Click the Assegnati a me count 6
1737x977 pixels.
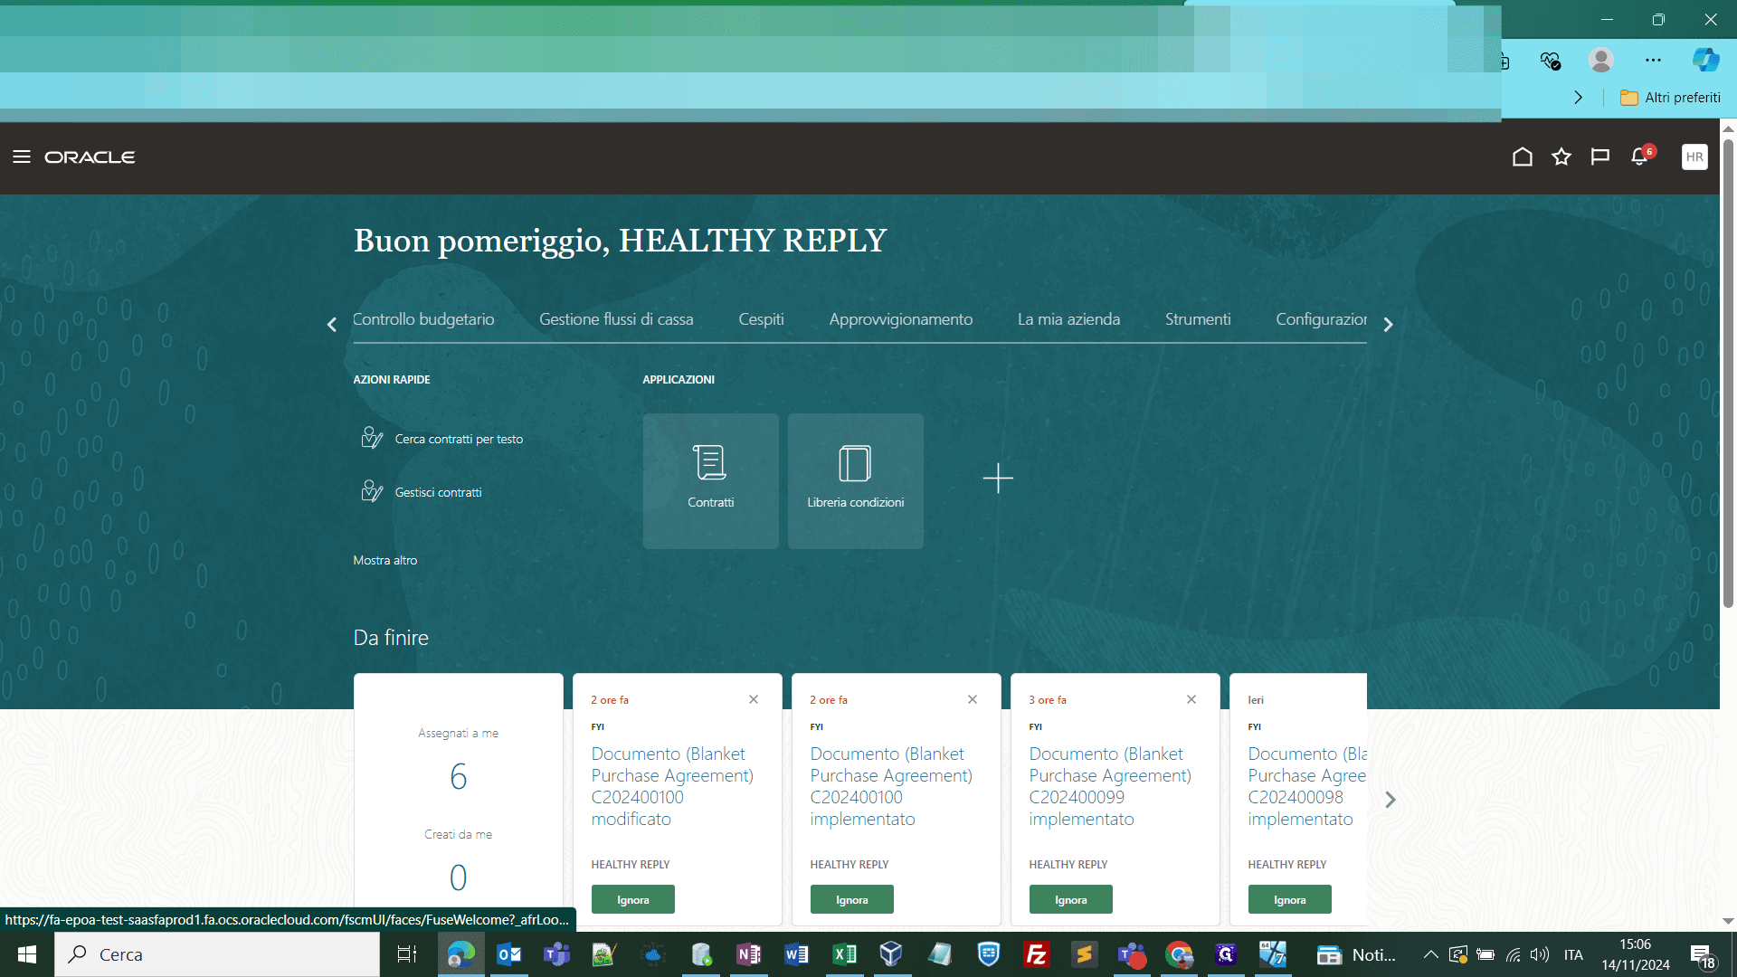(459, 776)
